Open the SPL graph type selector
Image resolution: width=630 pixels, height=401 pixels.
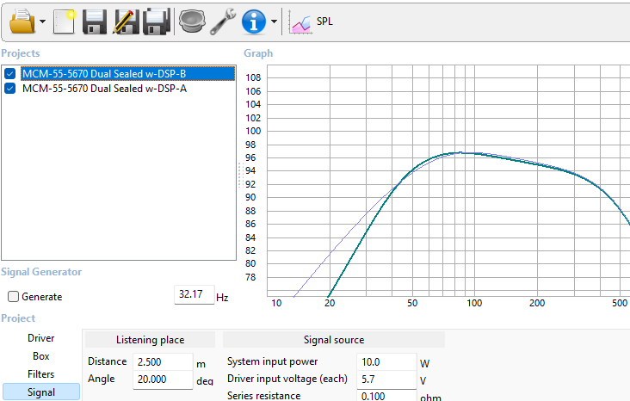312,22
